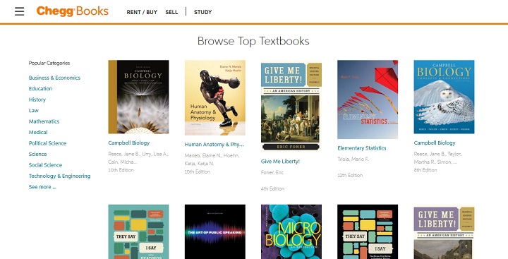The width and height of the screenshot is (508, 259).
Task: Browse the History category
Action: coord(37,100)
